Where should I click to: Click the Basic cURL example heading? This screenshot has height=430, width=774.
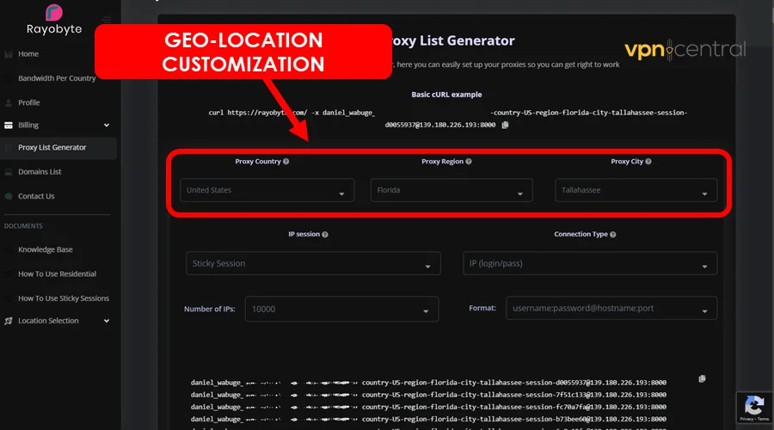(446, 95)
